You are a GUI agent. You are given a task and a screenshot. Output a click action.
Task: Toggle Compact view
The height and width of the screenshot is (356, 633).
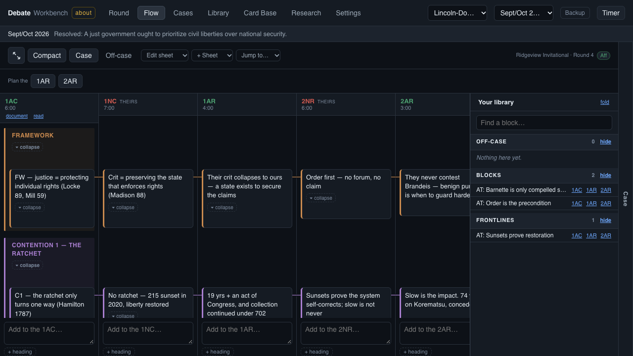47,55
